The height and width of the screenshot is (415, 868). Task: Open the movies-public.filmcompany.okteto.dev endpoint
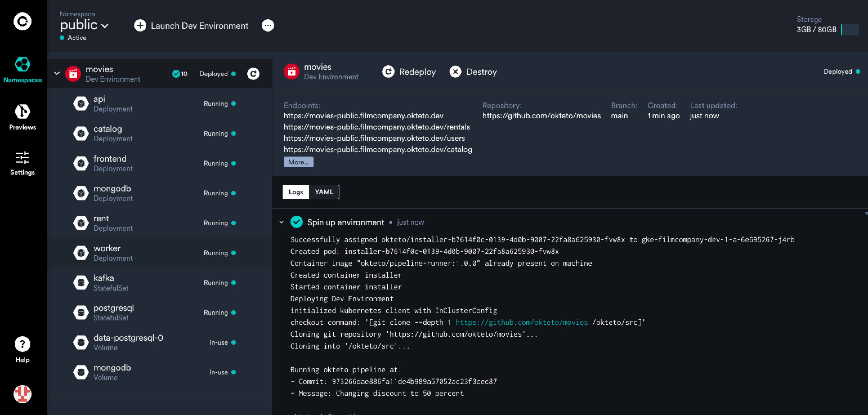pyautogui.click(x=364, y=116)
